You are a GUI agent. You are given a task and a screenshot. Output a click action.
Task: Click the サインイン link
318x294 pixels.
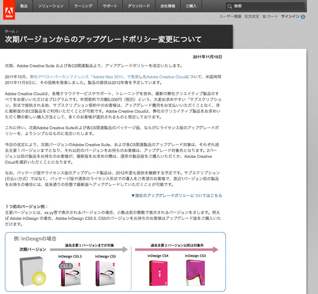point(289,17)
